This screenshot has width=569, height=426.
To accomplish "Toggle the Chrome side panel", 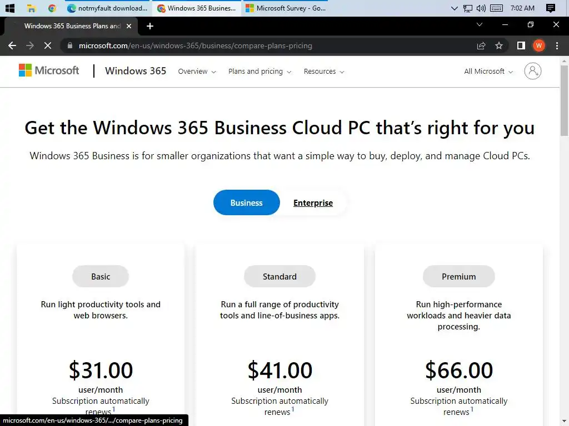I will [x=521, y=45].
